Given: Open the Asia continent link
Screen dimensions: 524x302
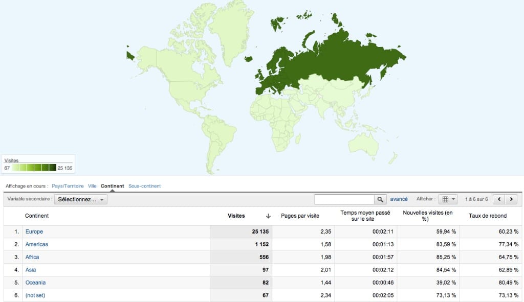Looking at the screenshot, I should [30, 270].
